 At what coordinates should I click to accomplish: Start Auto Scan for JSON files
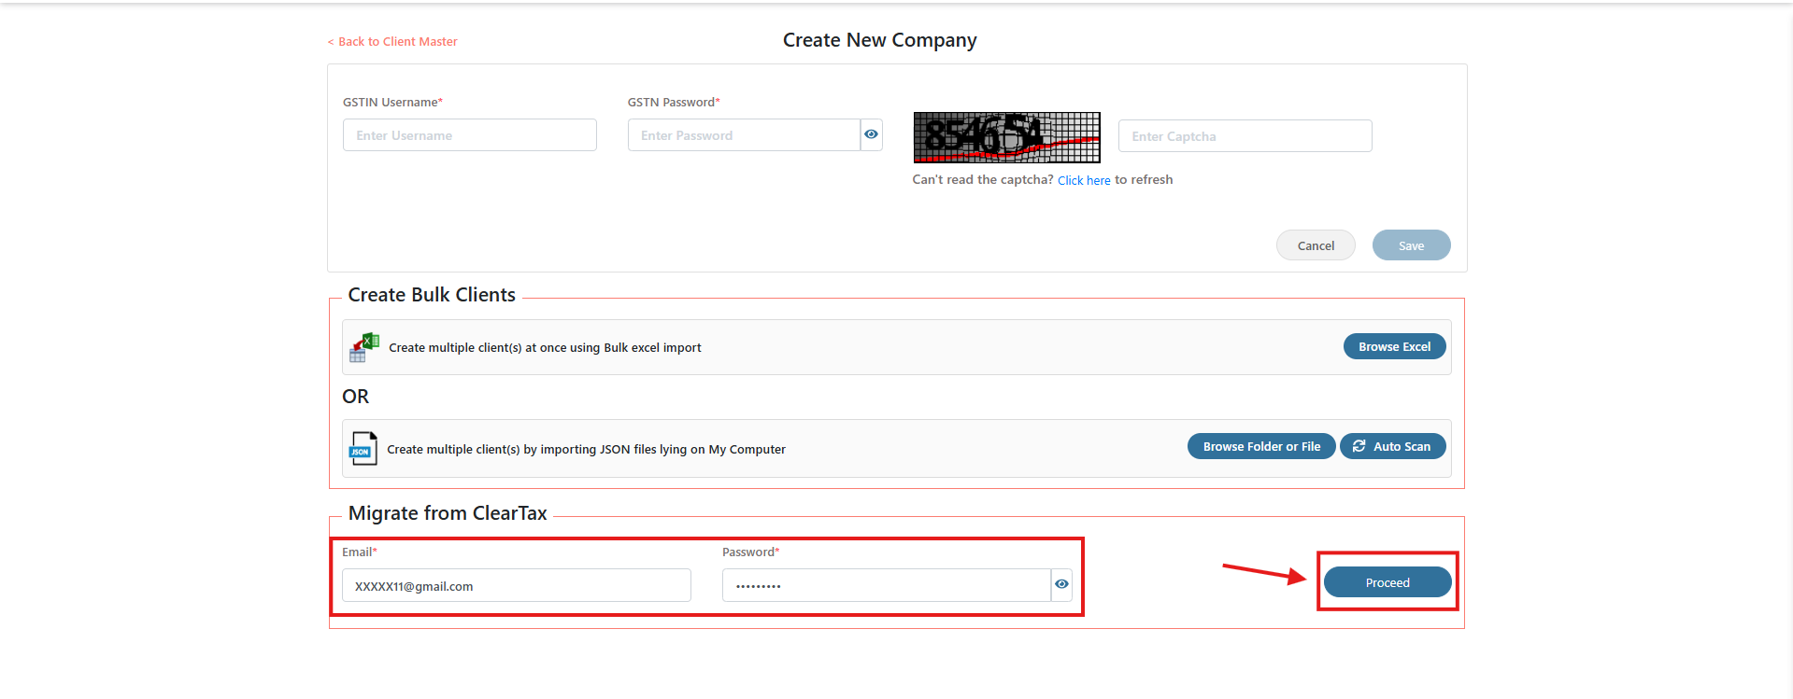click(1392, 446)
